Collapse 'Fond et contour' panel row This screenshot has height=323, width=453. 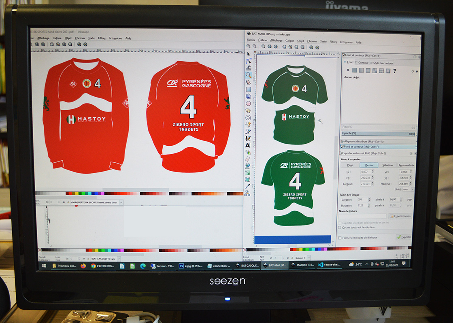point(379,147)
